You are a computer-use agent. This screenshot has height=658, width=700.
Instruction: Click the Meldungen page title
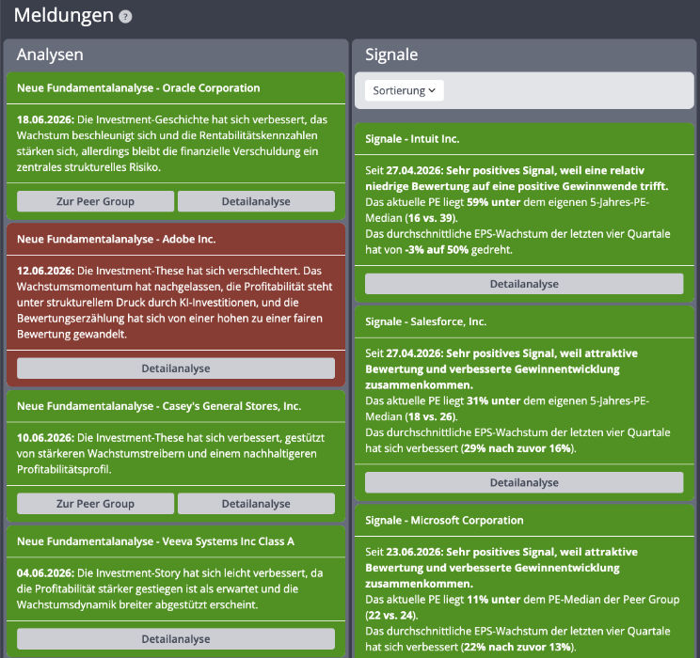(x=64, y=16)
